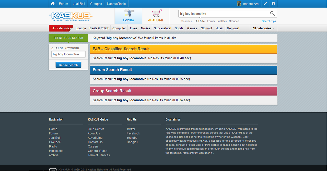Open the General Rules link
Image resolution: width=327 pixels, height=171 pixels.
[x=98, y=151]
